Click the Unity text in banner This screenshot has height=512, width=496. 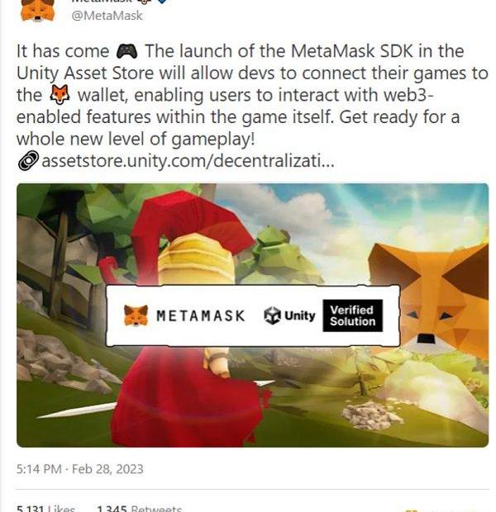coord(300,315)
